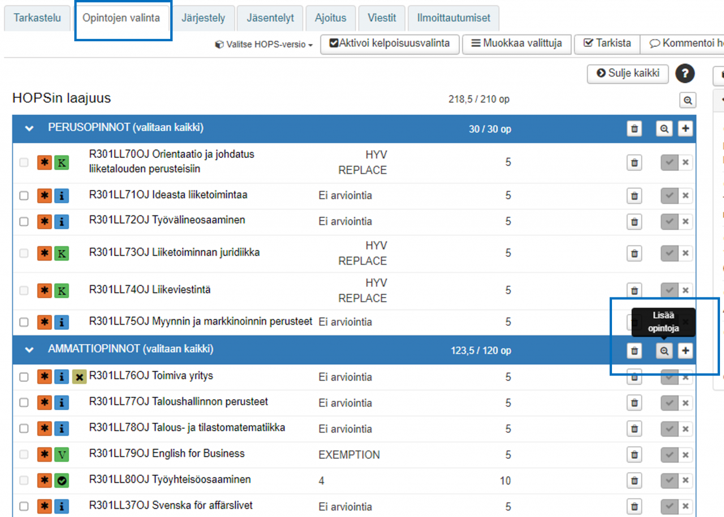The width and height of the screenshot is (724, 517).
Task: Click the 123,5 / 120 op credits text
Action: point(481,351)
